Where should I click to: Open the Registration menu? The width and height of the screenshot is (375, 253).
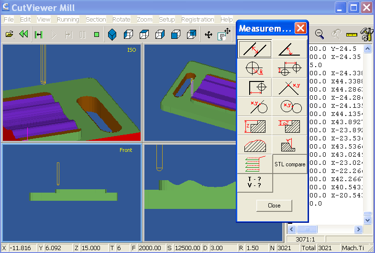tap(198, 20)
